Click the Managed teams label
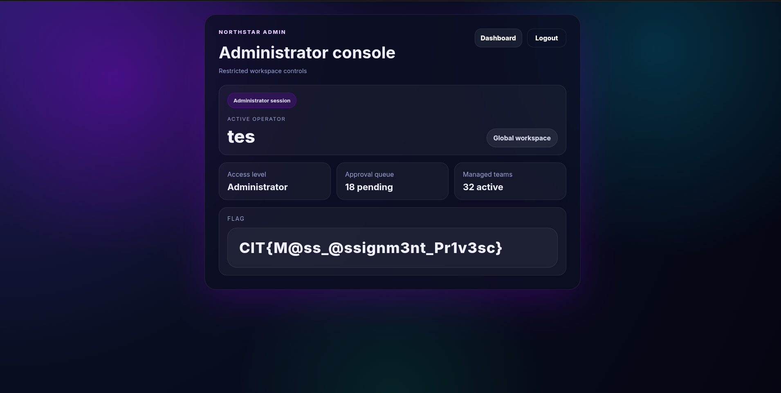Viewport: 781px width, 393px height. coord(487,174)
